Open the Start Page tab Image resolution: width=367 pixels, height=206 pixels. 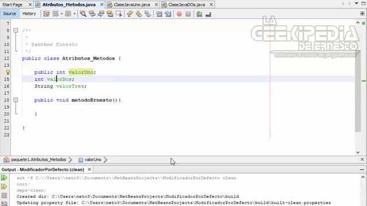(x=12, y=5)
